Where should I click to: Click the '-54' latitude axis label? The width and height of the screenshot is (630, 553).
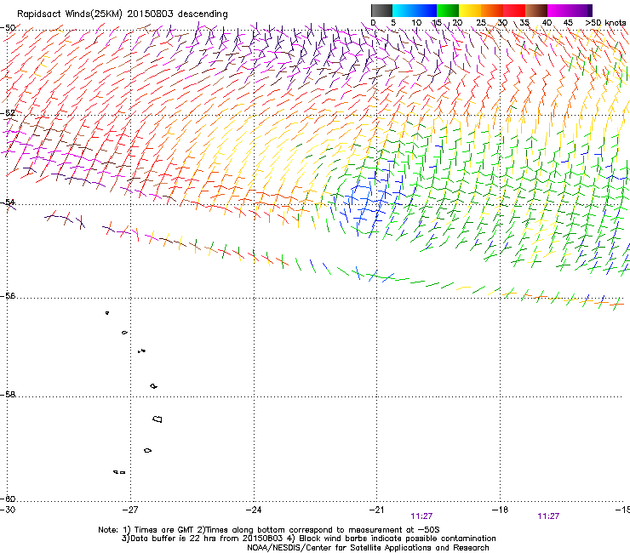tap(8, 202)
